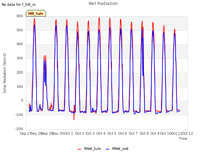Click the Sep 27 x-axis label

26,133
